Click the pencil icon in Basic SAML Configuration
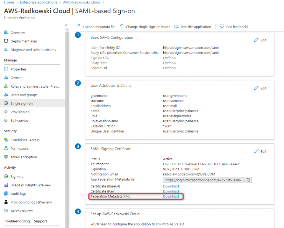Viewport: 284px width, 228px height. pos(256,40)
